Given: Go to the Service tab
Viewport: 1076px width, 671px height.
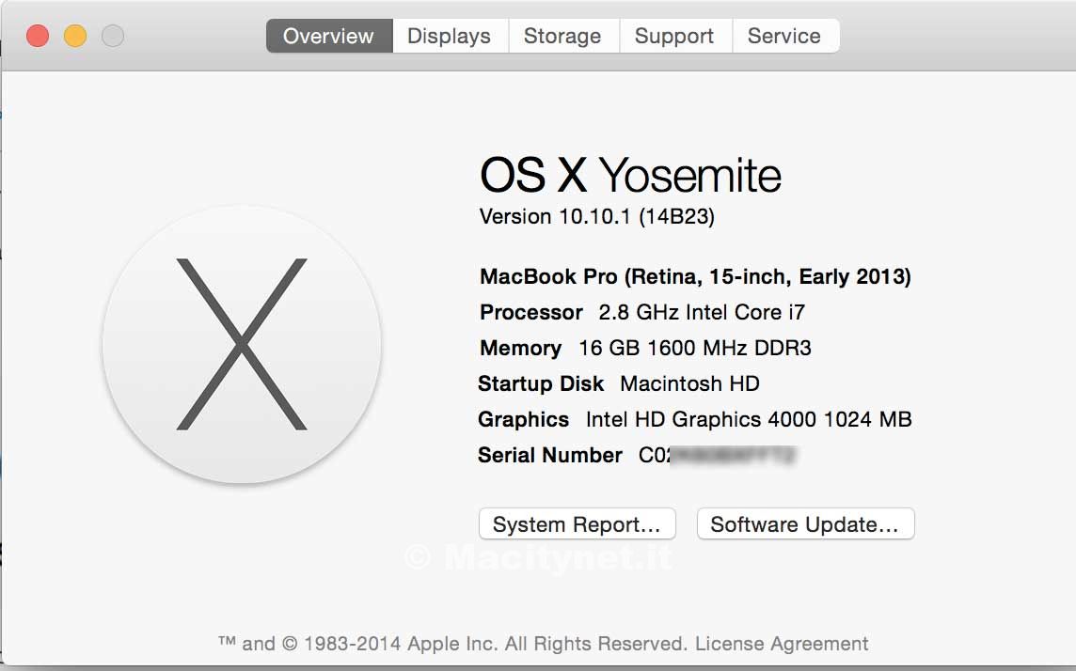Looking at the screenshot, I should point(784,37).
